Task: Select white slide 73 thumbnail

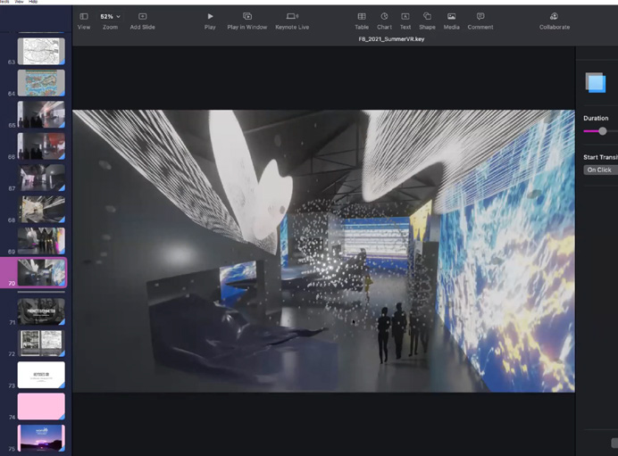Action: click(41, 375)
